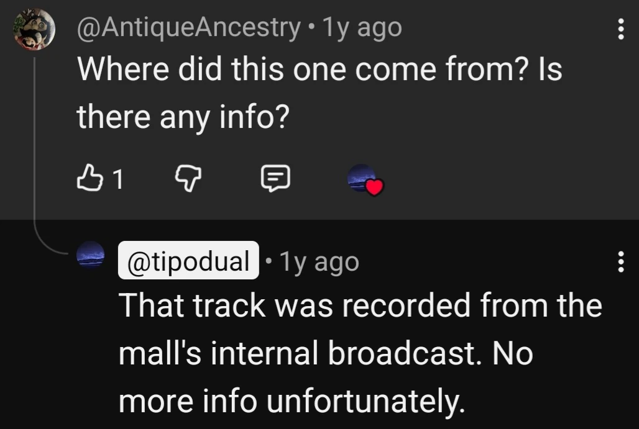The image size is (639, 429).
Task: Tap the highlighted @tipodual username badge
Action: tap(188, 261)
